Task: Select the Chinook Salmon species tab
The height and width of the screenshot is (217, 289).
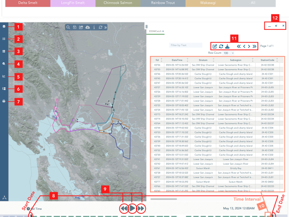Action: point(118,3)
